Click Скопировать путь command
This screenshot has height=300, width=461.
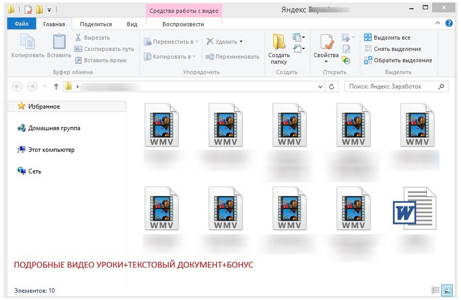click(104, 49)
